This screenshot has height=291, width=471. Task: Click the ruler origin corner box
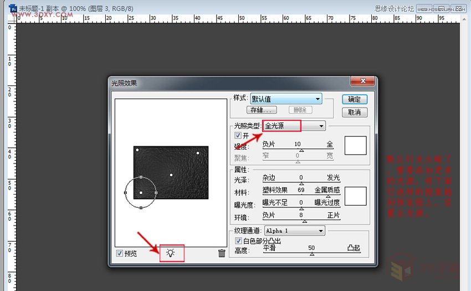(12, 19)
